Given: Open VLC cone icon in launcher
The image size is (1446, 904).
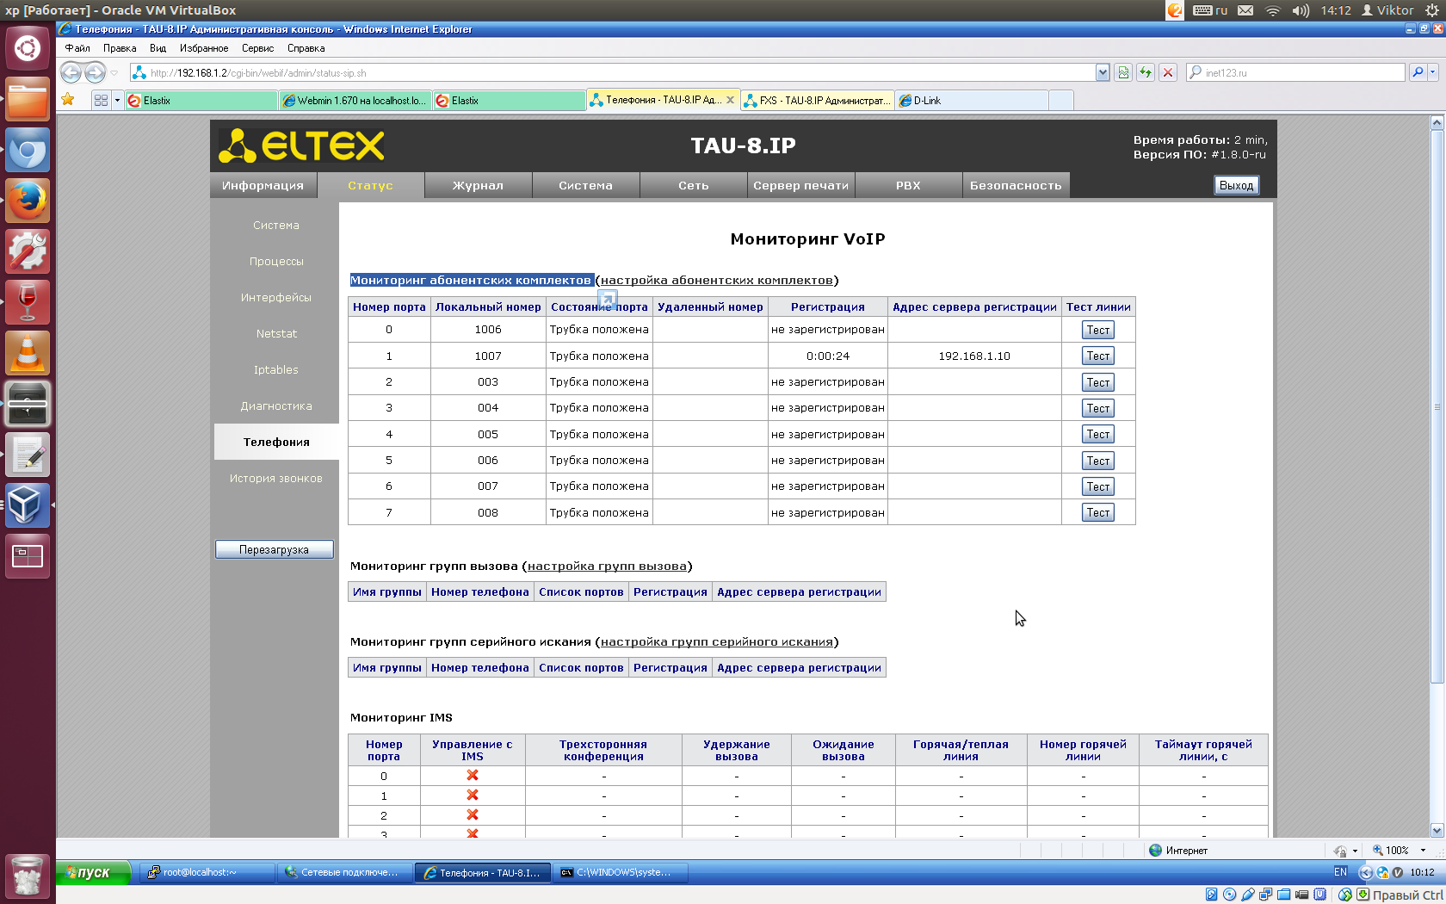Looking at the screenshot, I should pyautogui.click(x=28, y=353).
